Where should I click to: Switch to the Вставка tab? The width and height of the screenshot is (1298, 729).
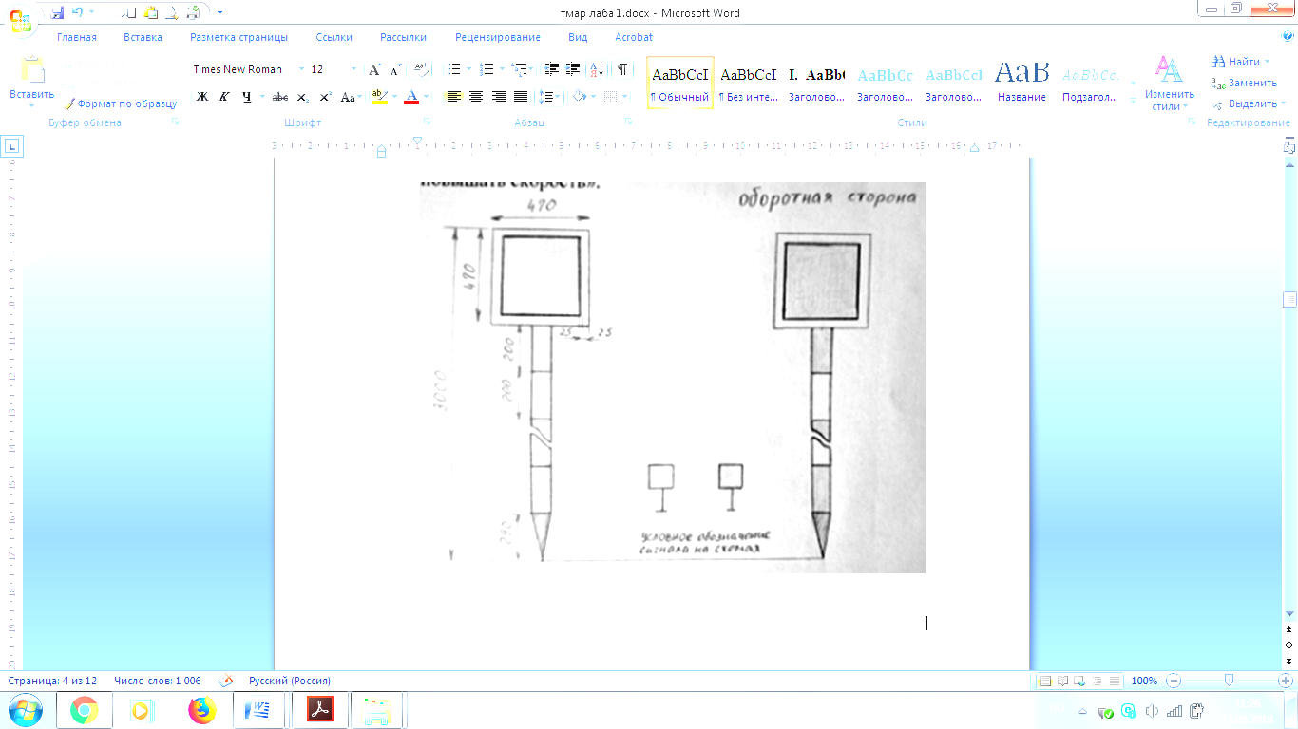tap(143, 38)
